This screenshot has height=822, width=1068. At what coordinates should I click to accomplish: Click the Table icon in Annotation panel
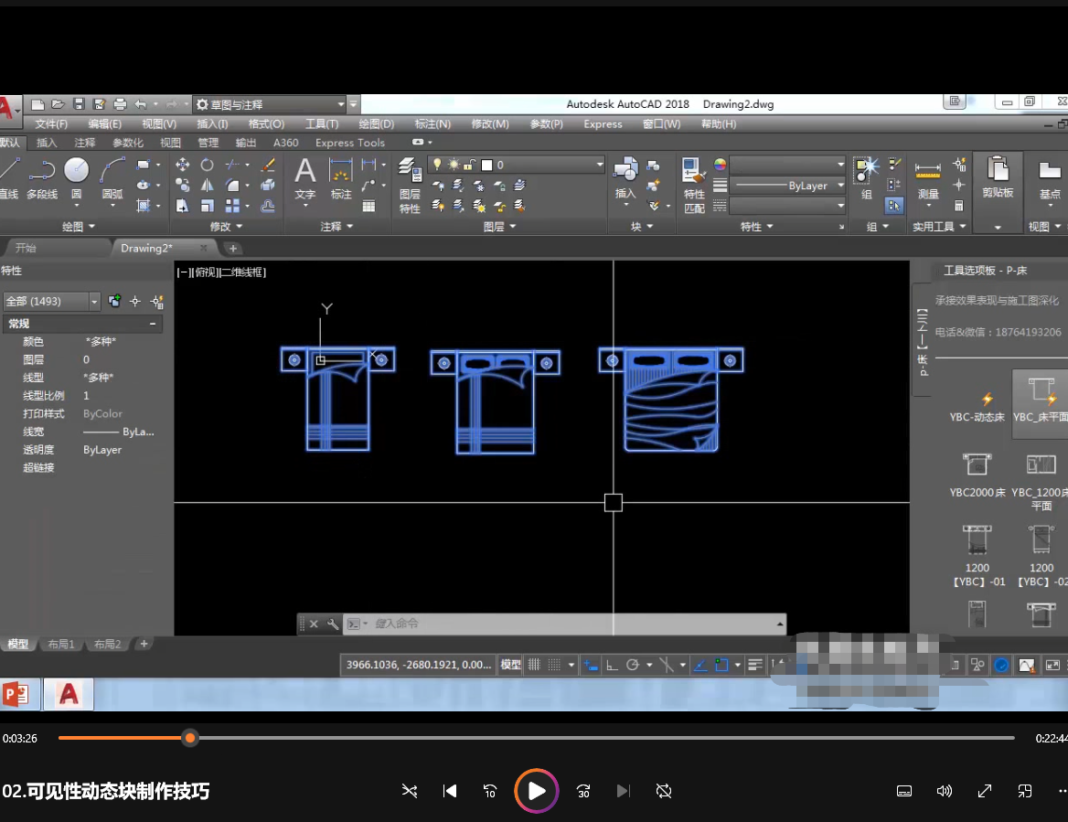click(368, 206)
